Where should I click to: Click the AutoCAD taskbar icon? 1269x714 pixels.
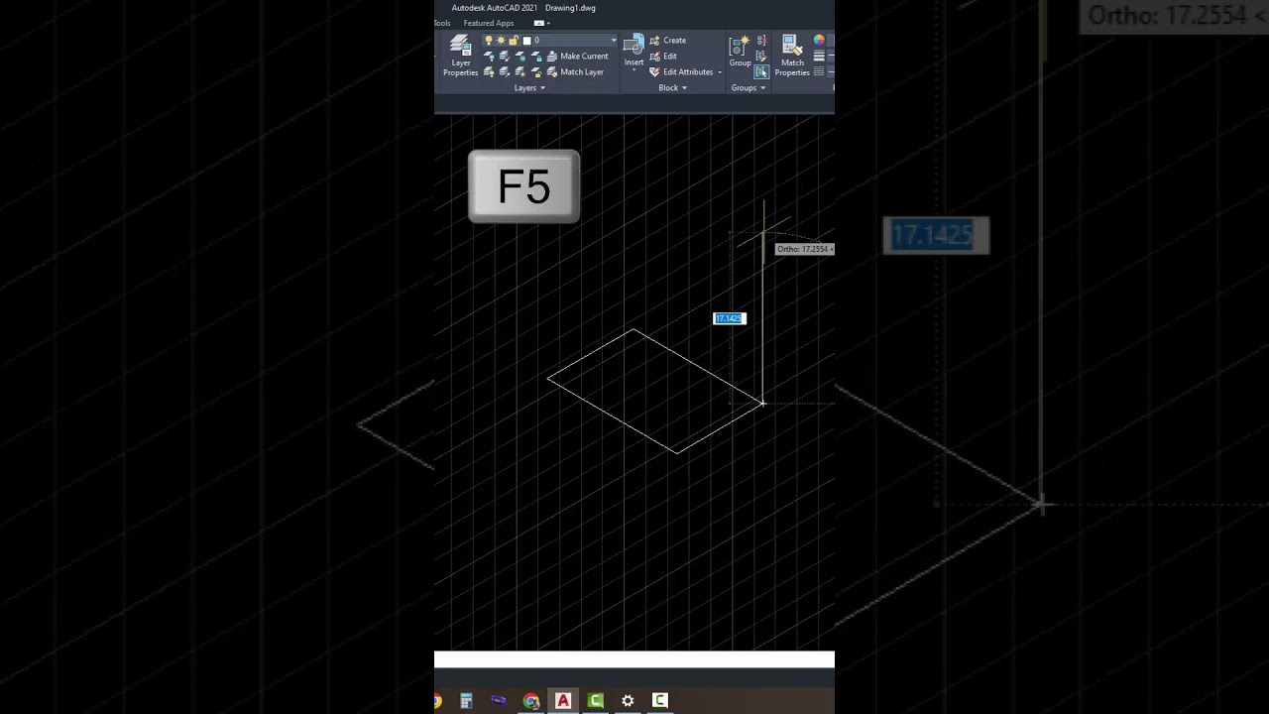coord(563,701)
